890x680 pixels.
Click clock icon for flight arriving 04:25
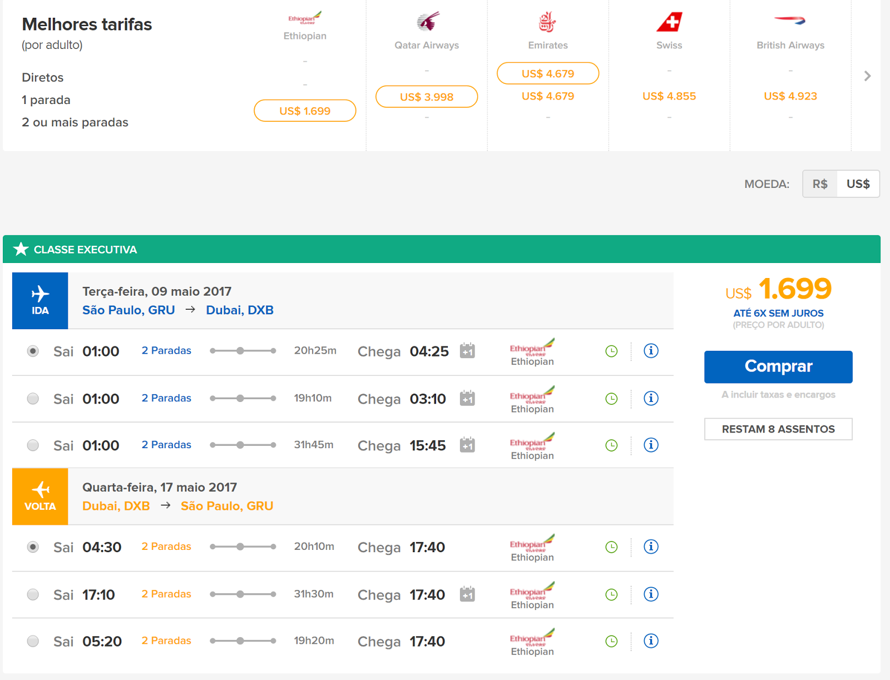(x=611, y=351)
